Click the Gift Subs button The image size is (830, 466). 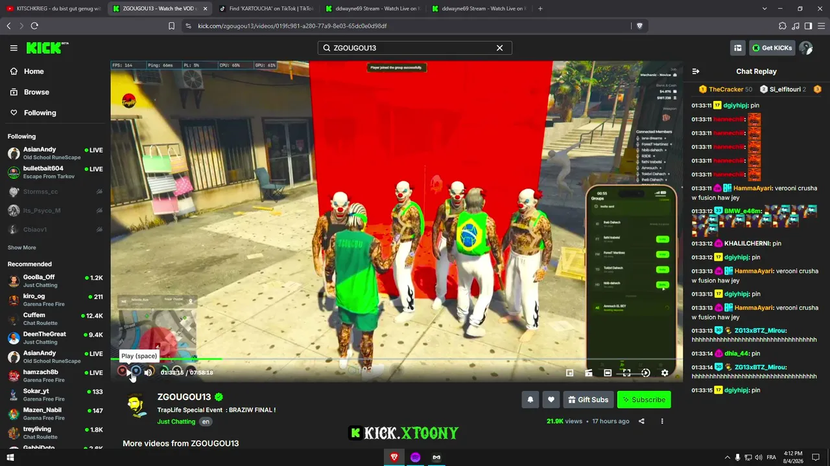[588, 399]
